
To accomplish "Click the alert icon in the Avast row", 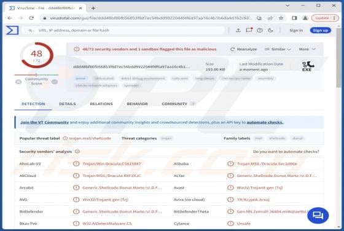I will [230, 187].
